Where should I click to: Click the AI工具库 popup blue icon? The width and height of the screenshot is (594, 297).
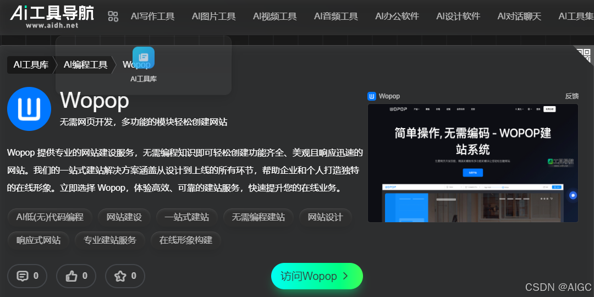[x=143, y=58]
